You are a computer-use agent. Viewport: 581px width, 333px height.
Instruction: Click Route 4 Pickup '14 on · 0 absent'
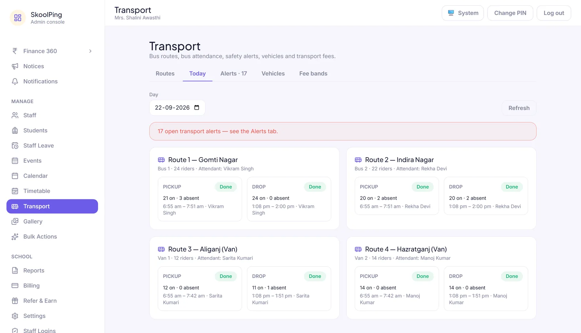(378, 288)
